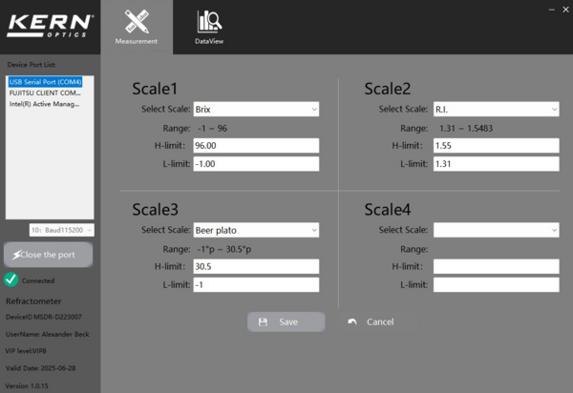Click Scale3 range value -1°p ~ 30.5°p
The height and width of the screenshot is (393, 573).
coord(224,249)
